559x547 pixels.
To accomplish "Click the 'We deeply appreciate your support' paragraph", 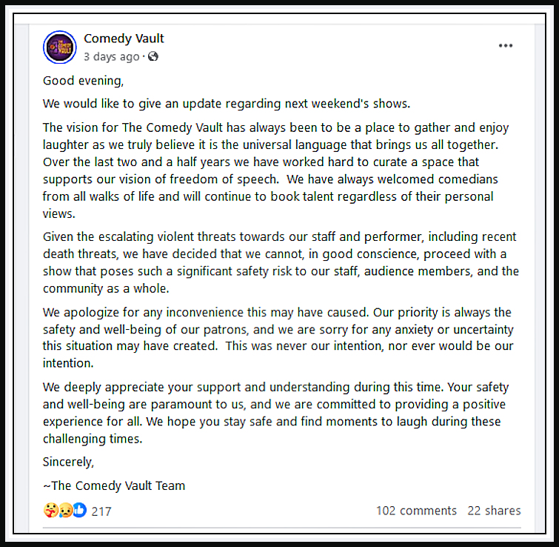I will click(x=275, y=413).
